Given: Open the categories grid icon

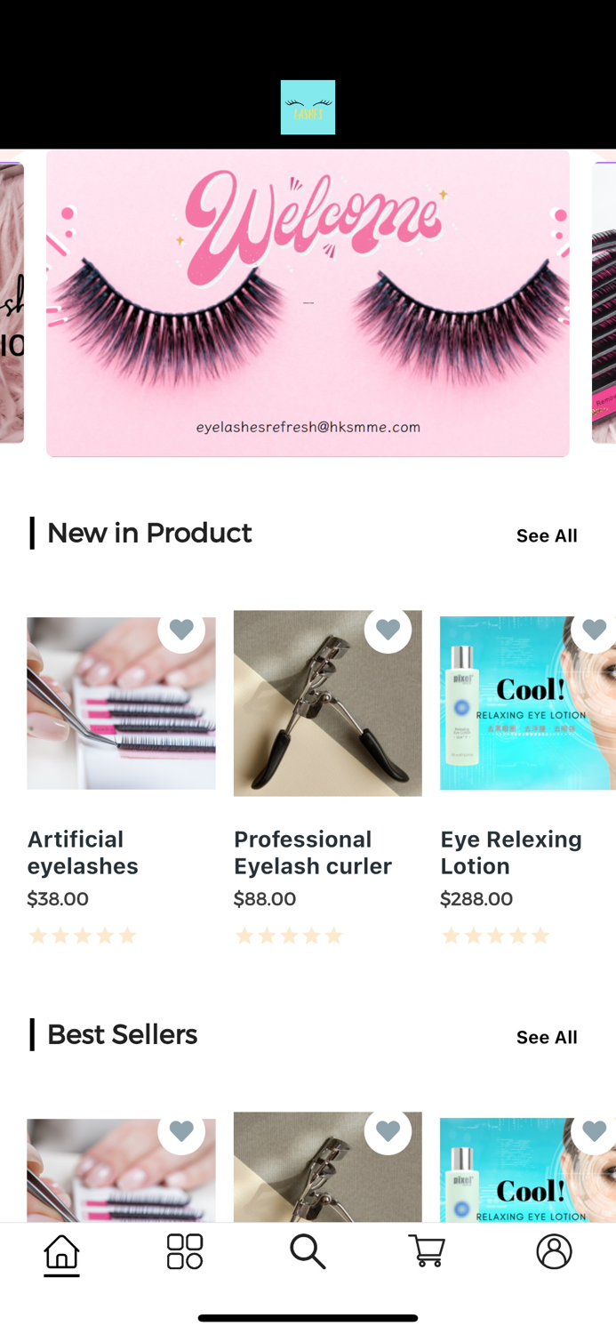Looking at the screenshot, I should (x=185, y=1251).
